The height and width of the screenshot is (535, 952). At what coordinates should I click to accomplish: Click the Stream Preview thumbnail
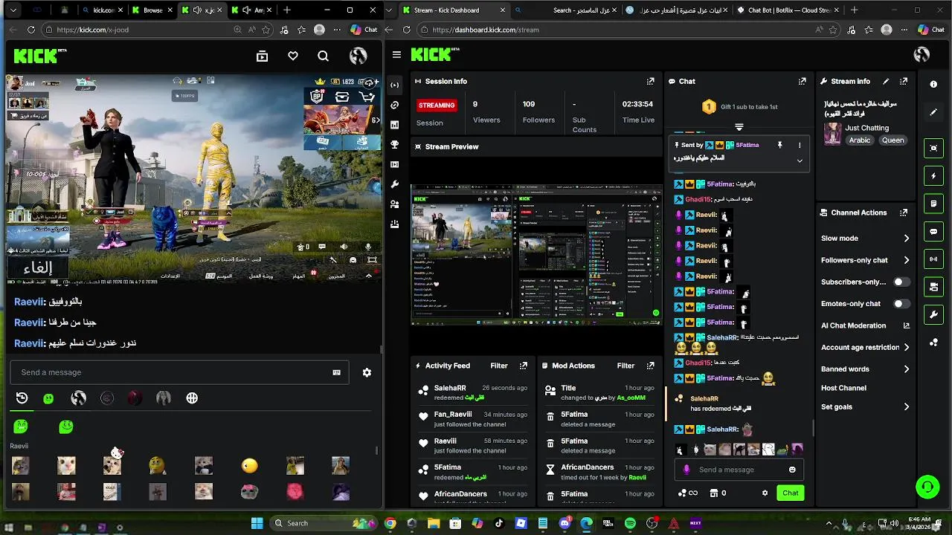536,255
